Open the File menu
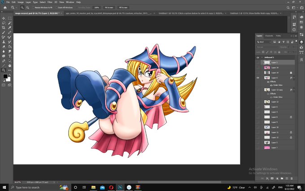305x191 pixels. 8,2
